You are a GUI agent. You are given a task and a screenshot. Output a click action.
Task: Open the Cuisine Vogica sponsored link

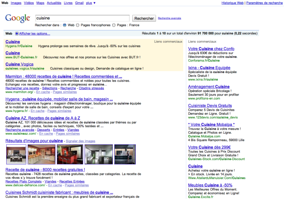pyautogui.click(x=19, y=64)
